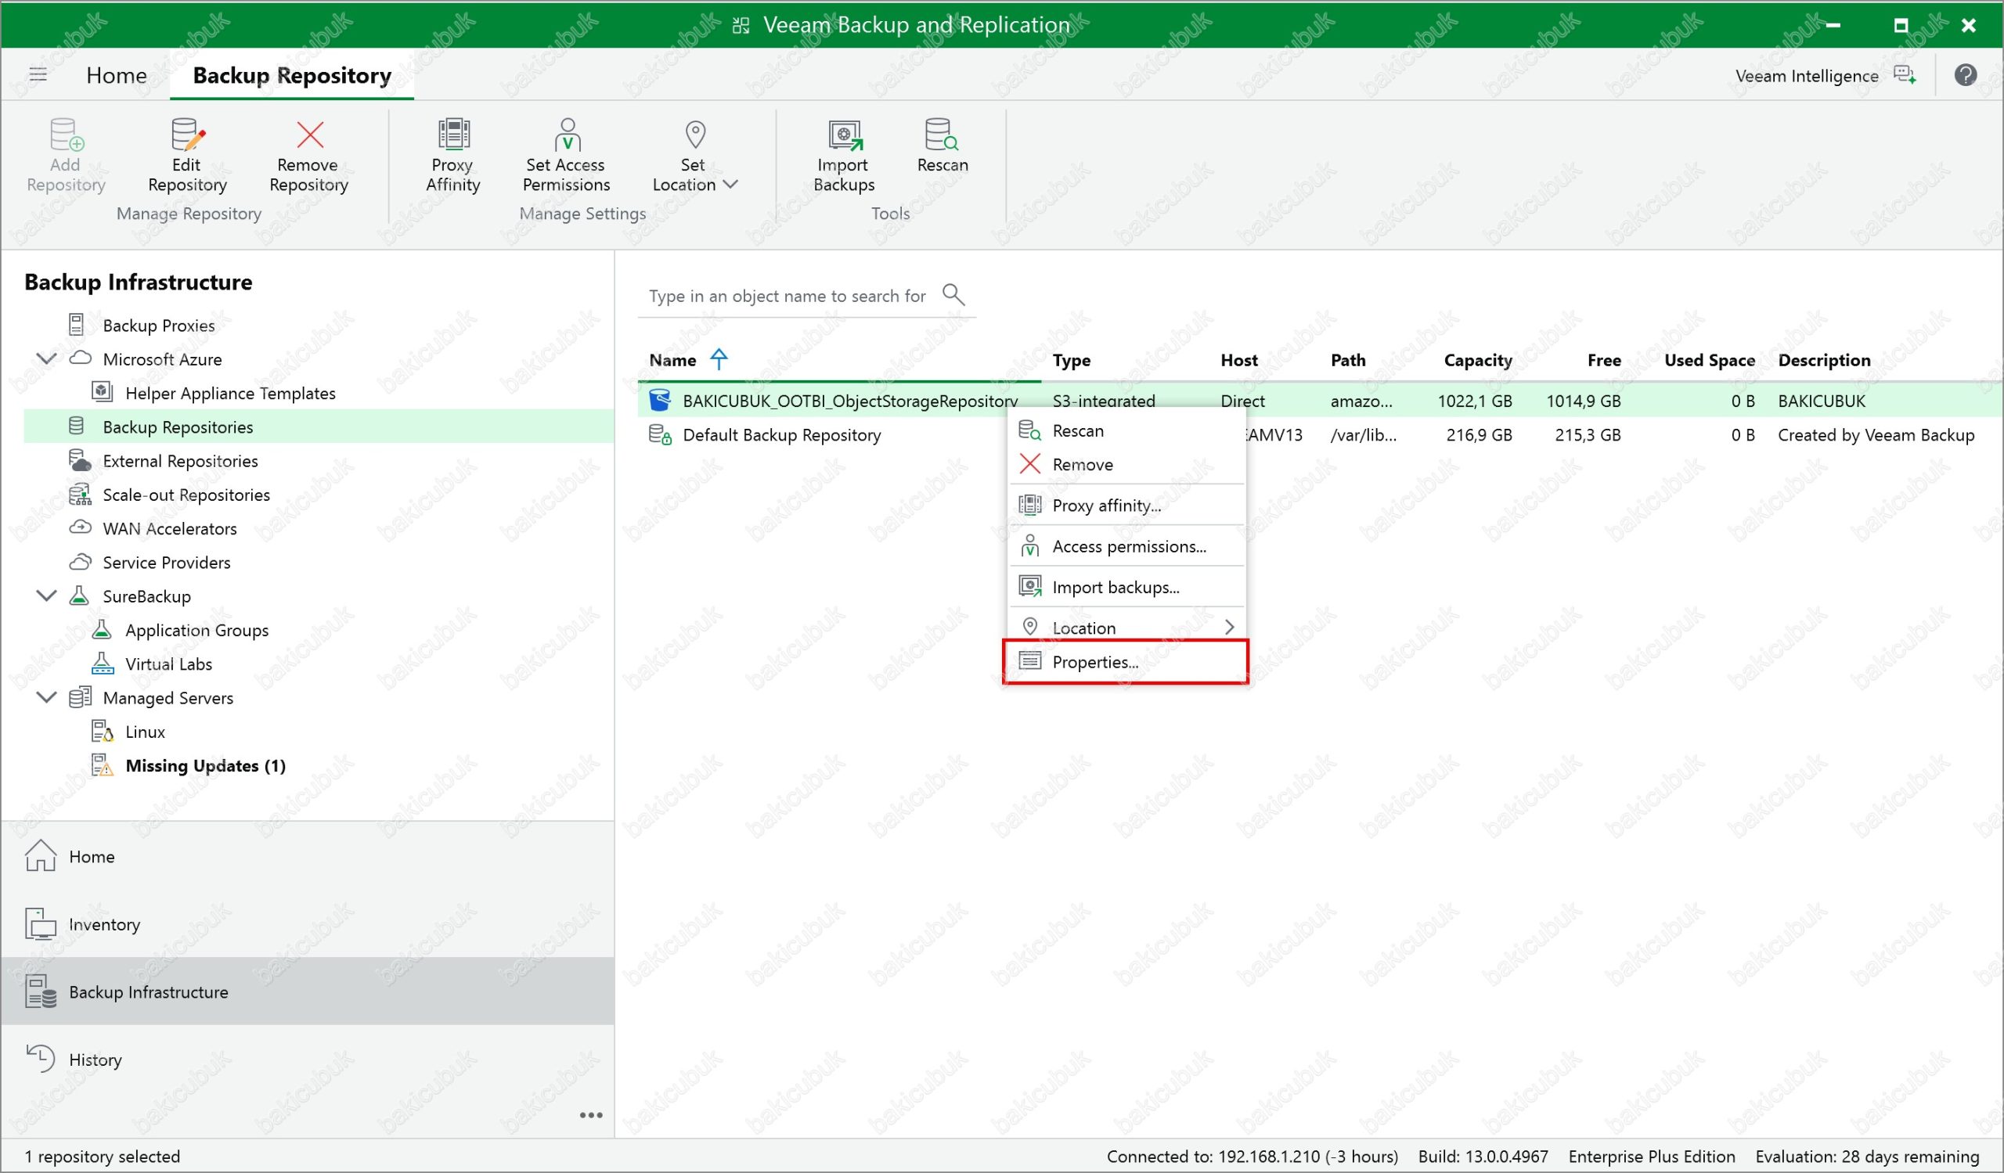Click Created by Veeam Backup description
This screenshot has width=2004, height=1173.
click(1876, 435)
